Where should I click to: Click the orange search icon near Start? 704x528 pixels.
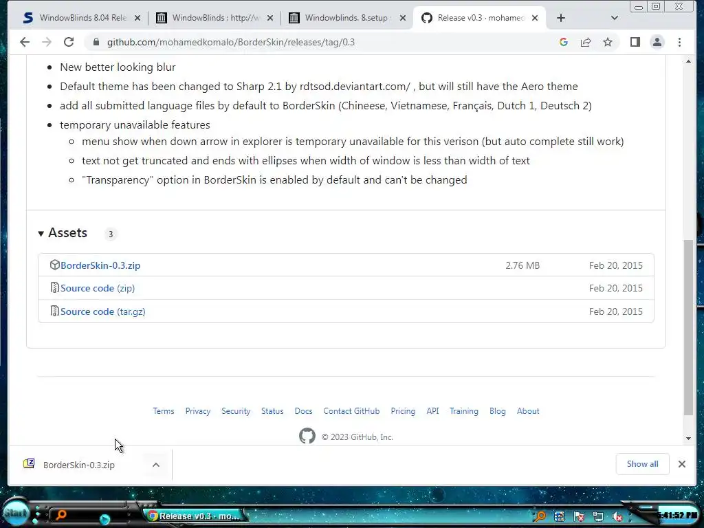(60, 515)
